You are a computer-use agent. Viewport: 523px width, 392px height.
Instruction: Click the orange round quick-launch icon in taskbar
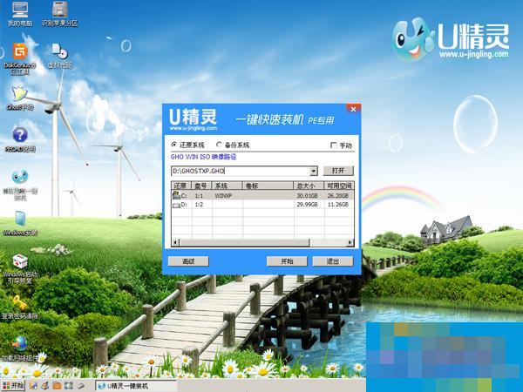57,386
